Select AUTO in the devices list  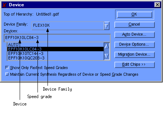click(55, 45)
